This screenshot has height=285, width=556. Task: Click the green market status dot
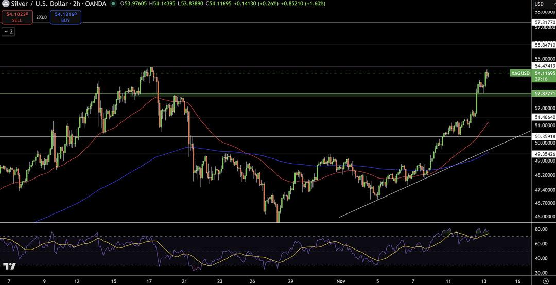coord(113,4)
